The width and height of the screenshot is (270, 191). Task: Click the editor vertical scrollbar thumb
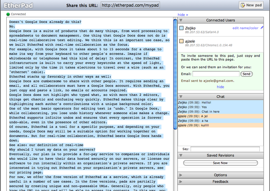click(175, 74)
